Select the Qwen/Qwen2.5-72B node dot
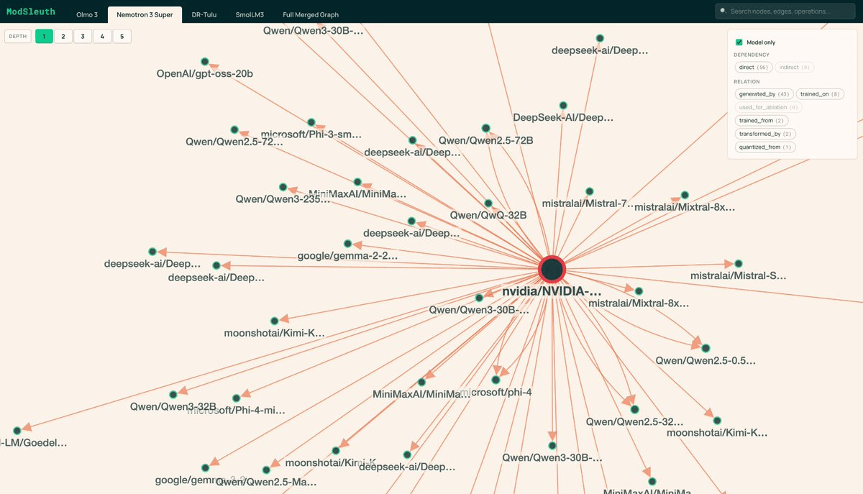Screen dimensions: 863x494 pos(486,128)
